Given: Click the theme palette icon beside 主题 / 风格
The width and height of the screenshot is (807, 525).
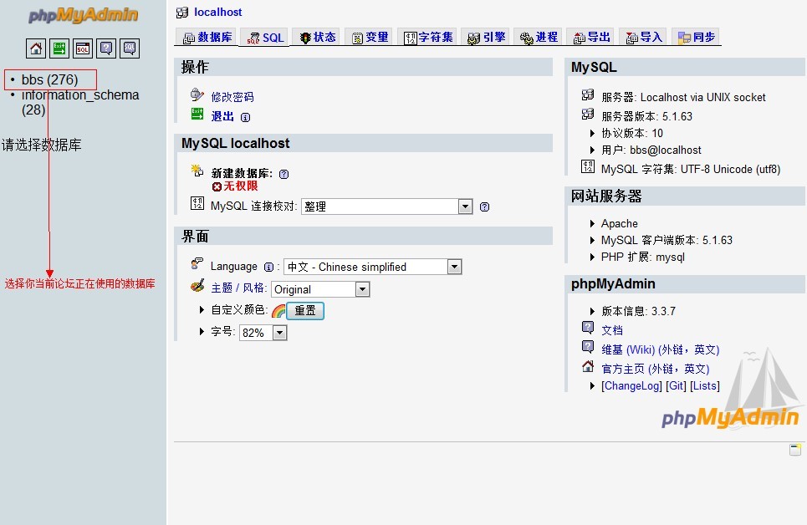Looking at the screenshot, I should point(197,286).
